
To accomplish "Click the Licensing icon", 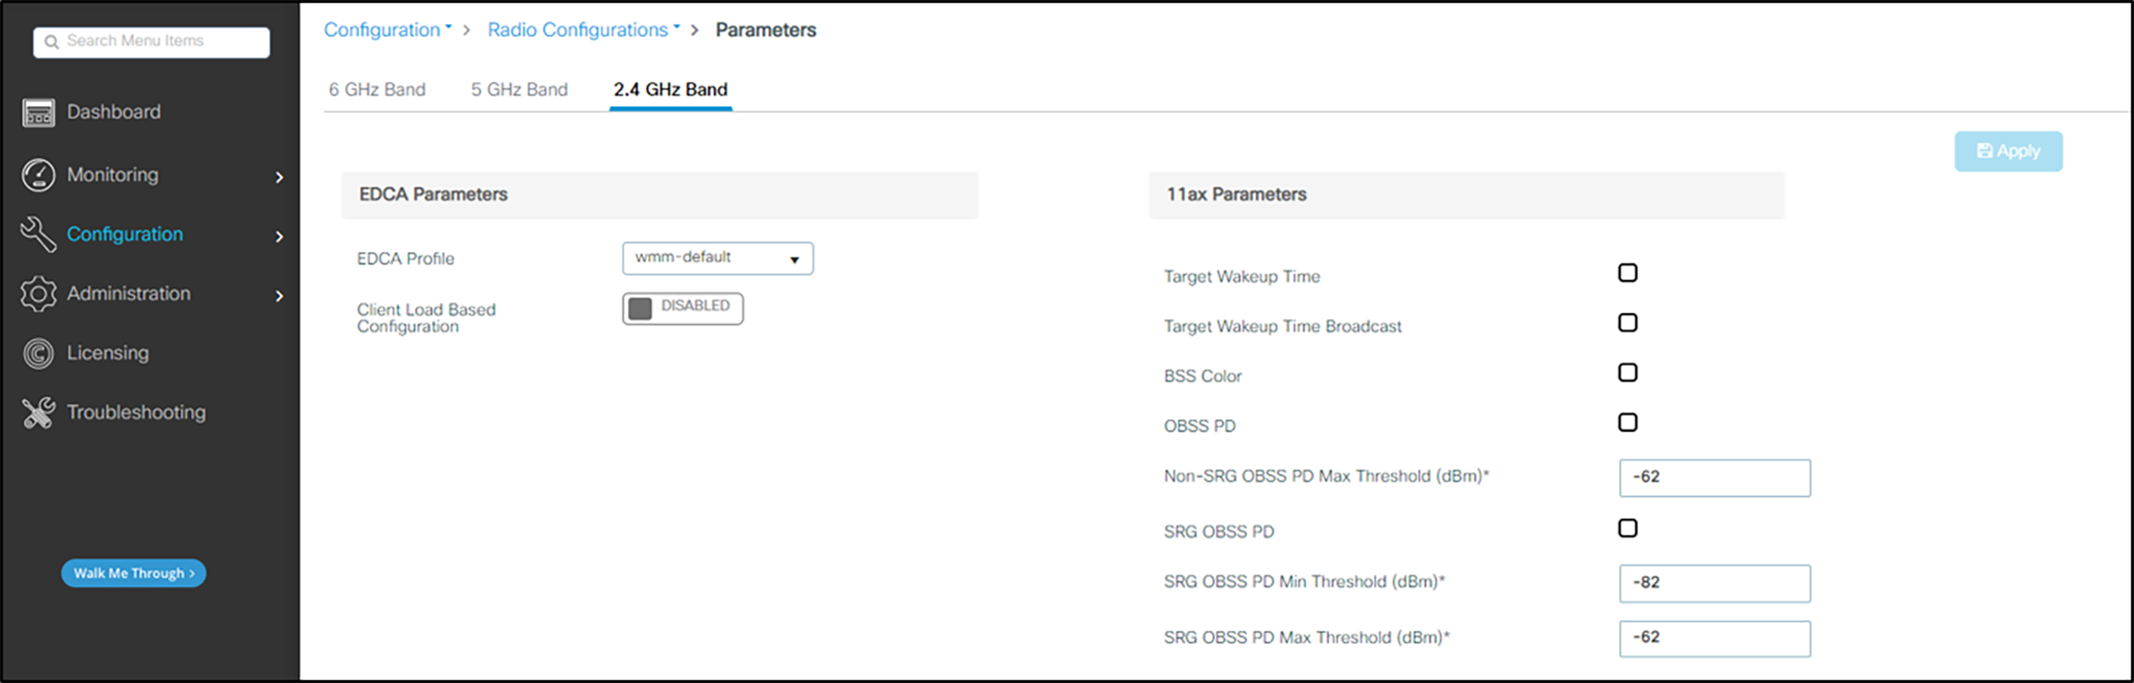I will (x=38, y=354).
